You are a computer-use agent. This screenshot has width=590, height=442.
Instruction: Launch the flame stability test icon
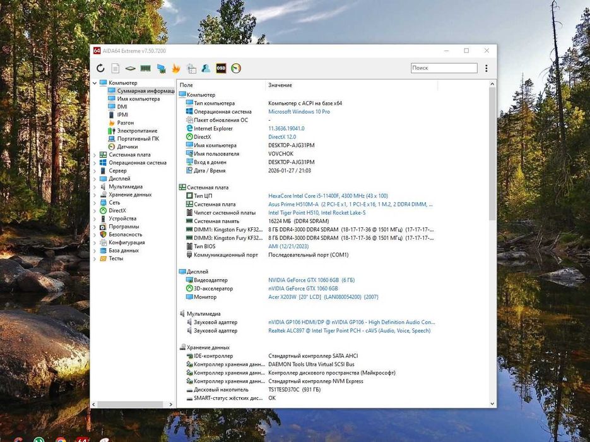[175, 68]
